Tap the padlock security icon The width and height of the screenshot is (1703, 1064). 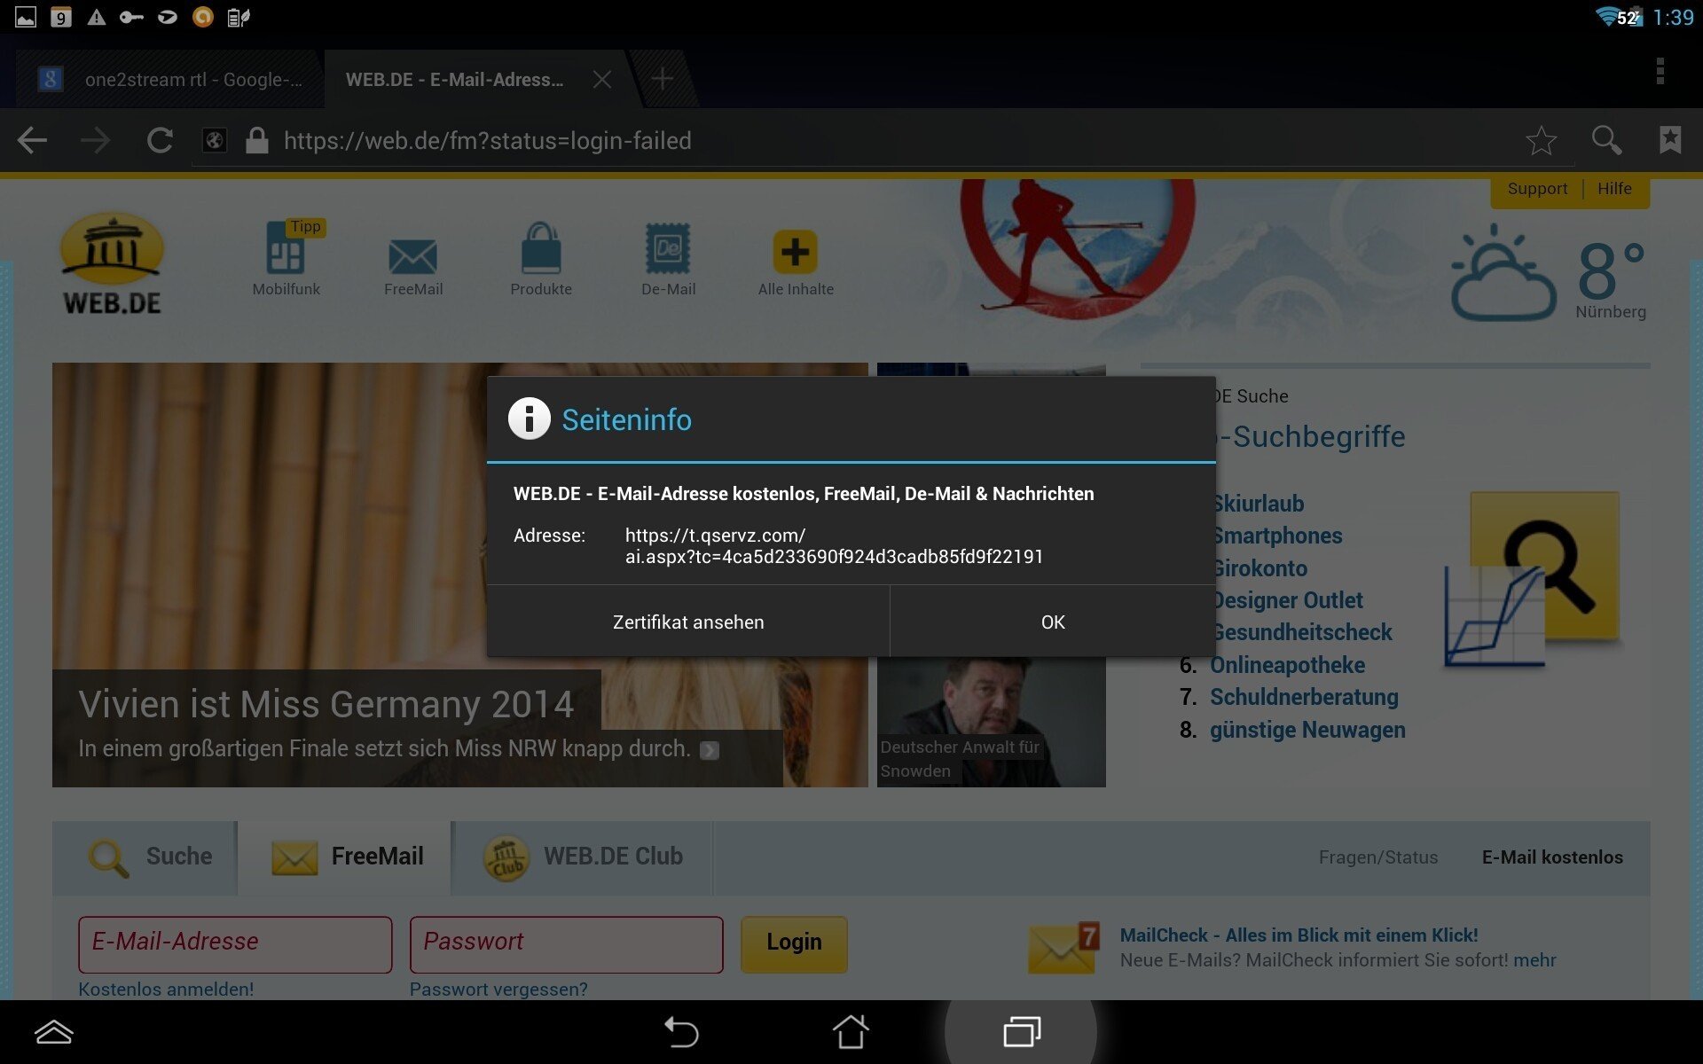pyautogui.click(x=257, y=140)
